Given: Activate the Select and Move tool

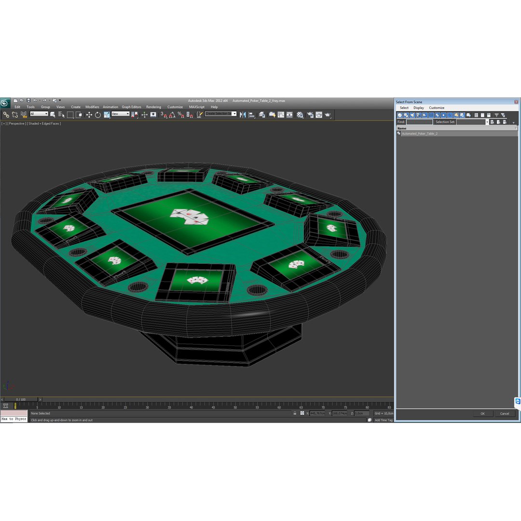Looking at the screenshot, I should [89, 115].
